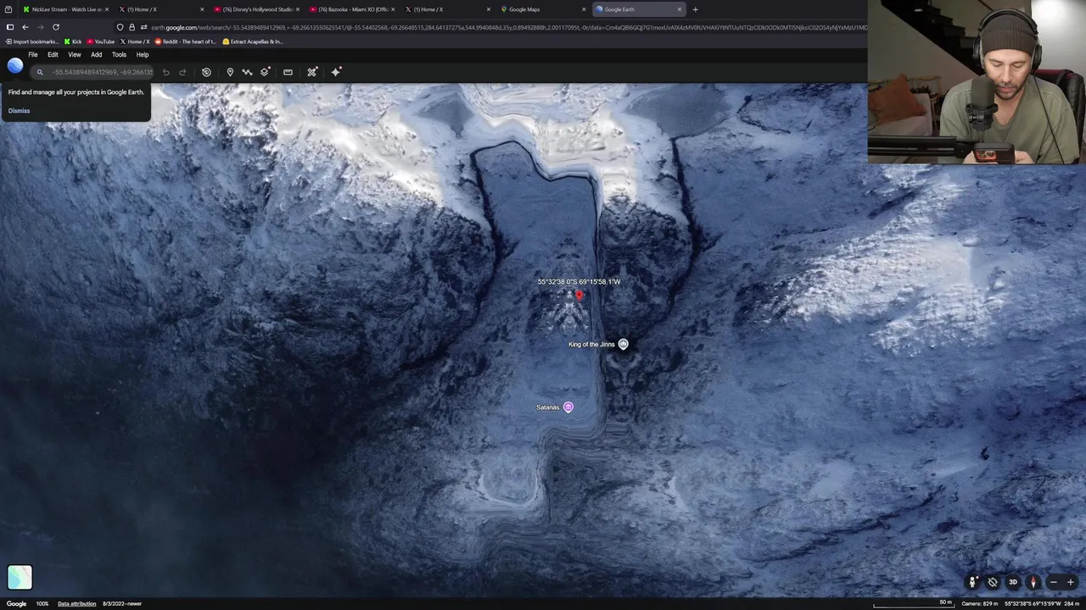Open the map layers icon
Image resolution: width=1086 pixels, height=610 pixels.
[x=265, y=72]
